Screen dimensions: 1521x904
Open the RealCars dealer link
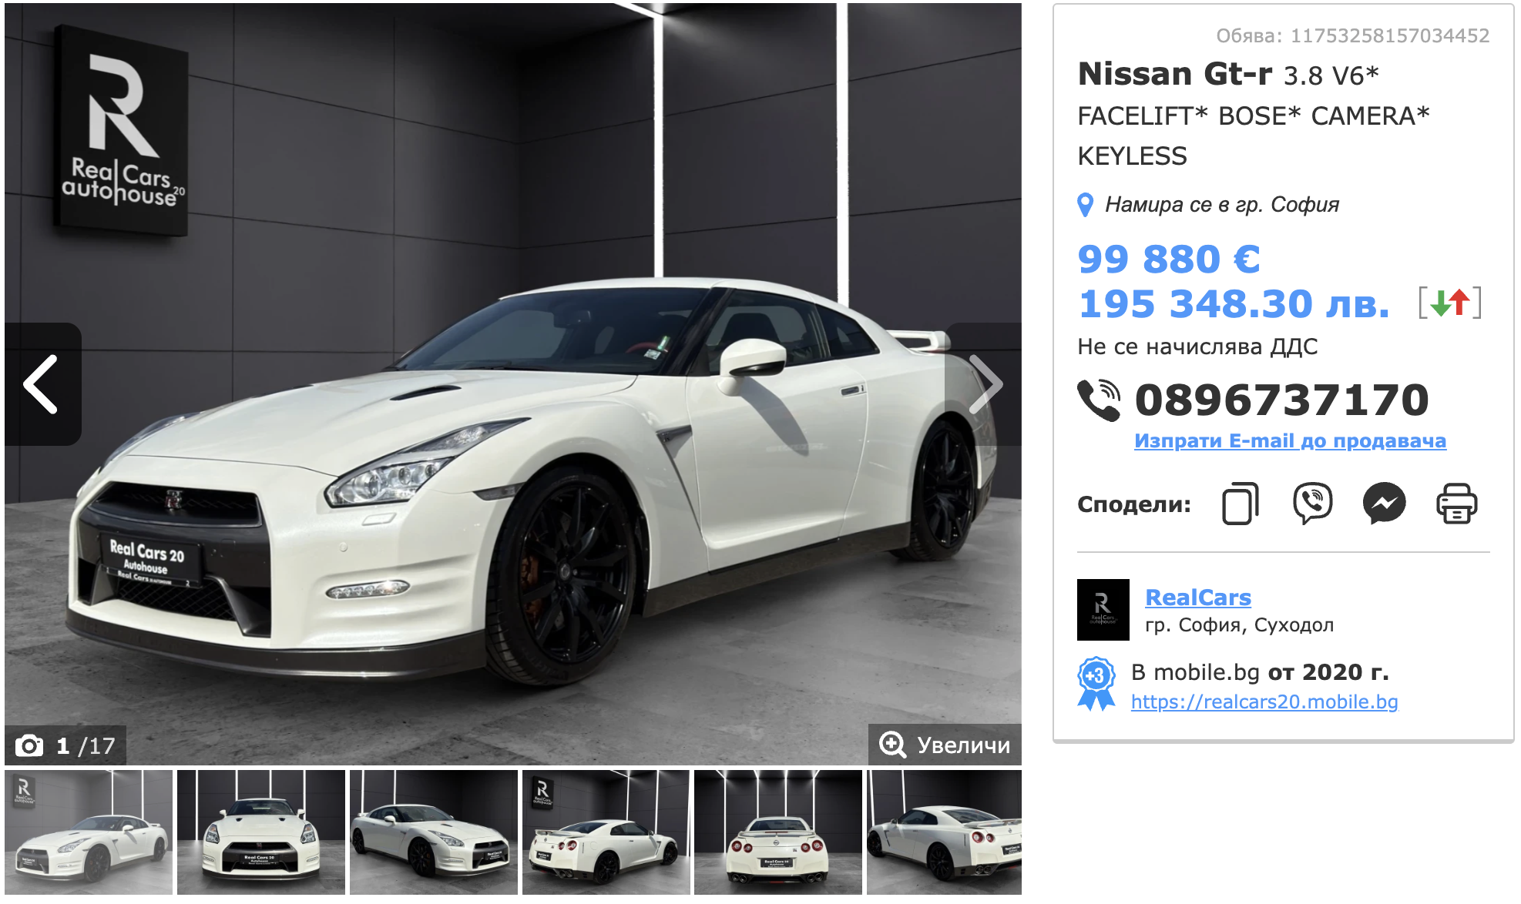tap(1198, 597)
